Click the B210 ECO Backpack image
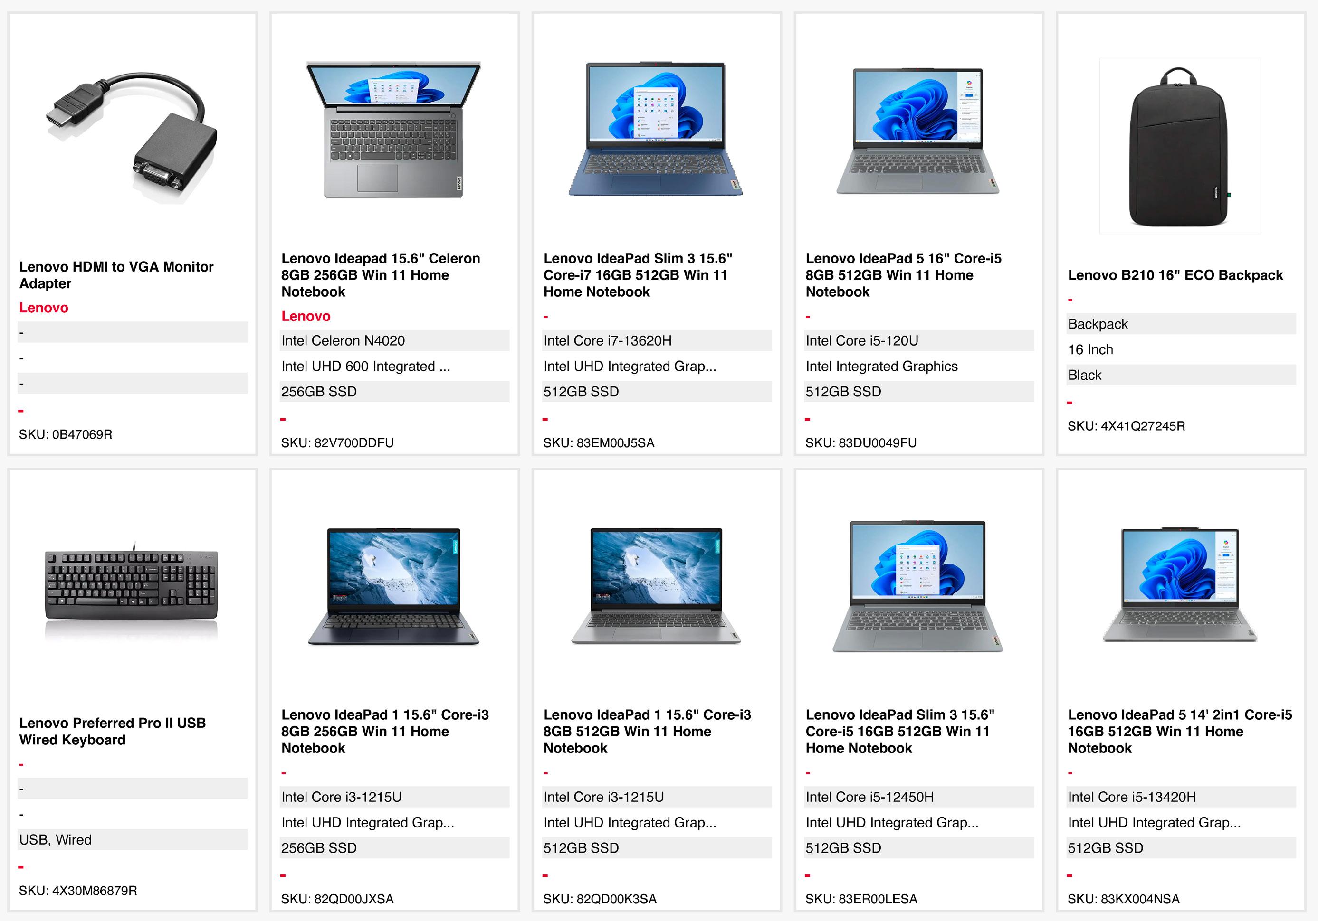Viewport: 1318px width, 921px height. pyautogui.click(x=1179, y=146)
